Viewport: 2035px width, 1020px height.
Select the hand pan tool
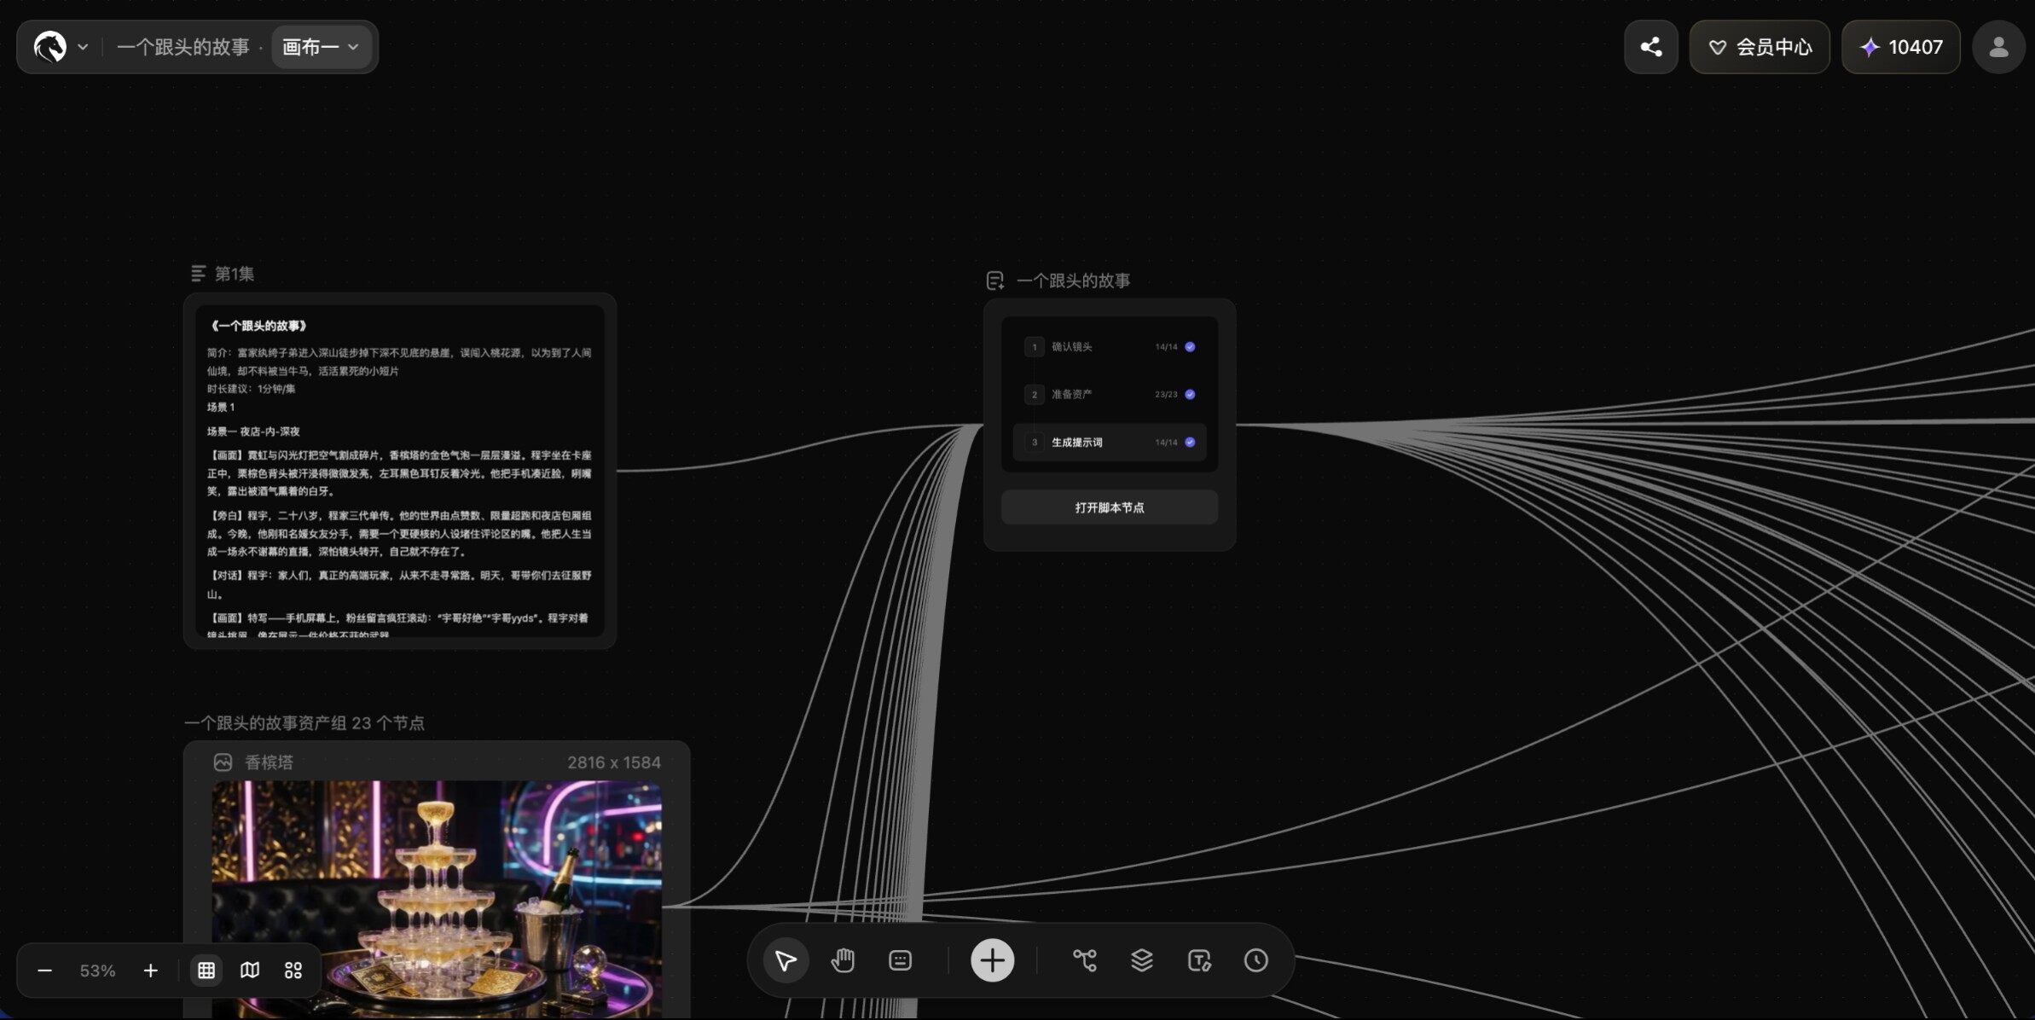click(x=843, y=961)
